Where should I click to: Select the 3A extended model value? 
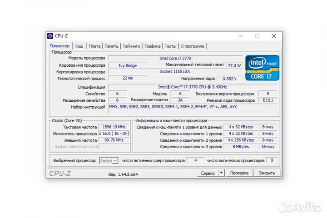point(180,100)
